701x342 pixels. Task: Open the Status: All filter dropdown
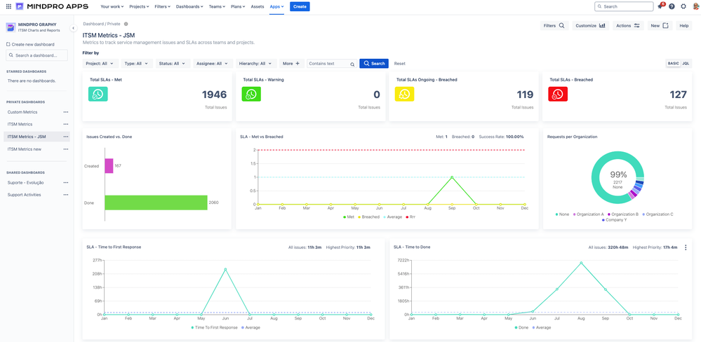click(173, 64)
